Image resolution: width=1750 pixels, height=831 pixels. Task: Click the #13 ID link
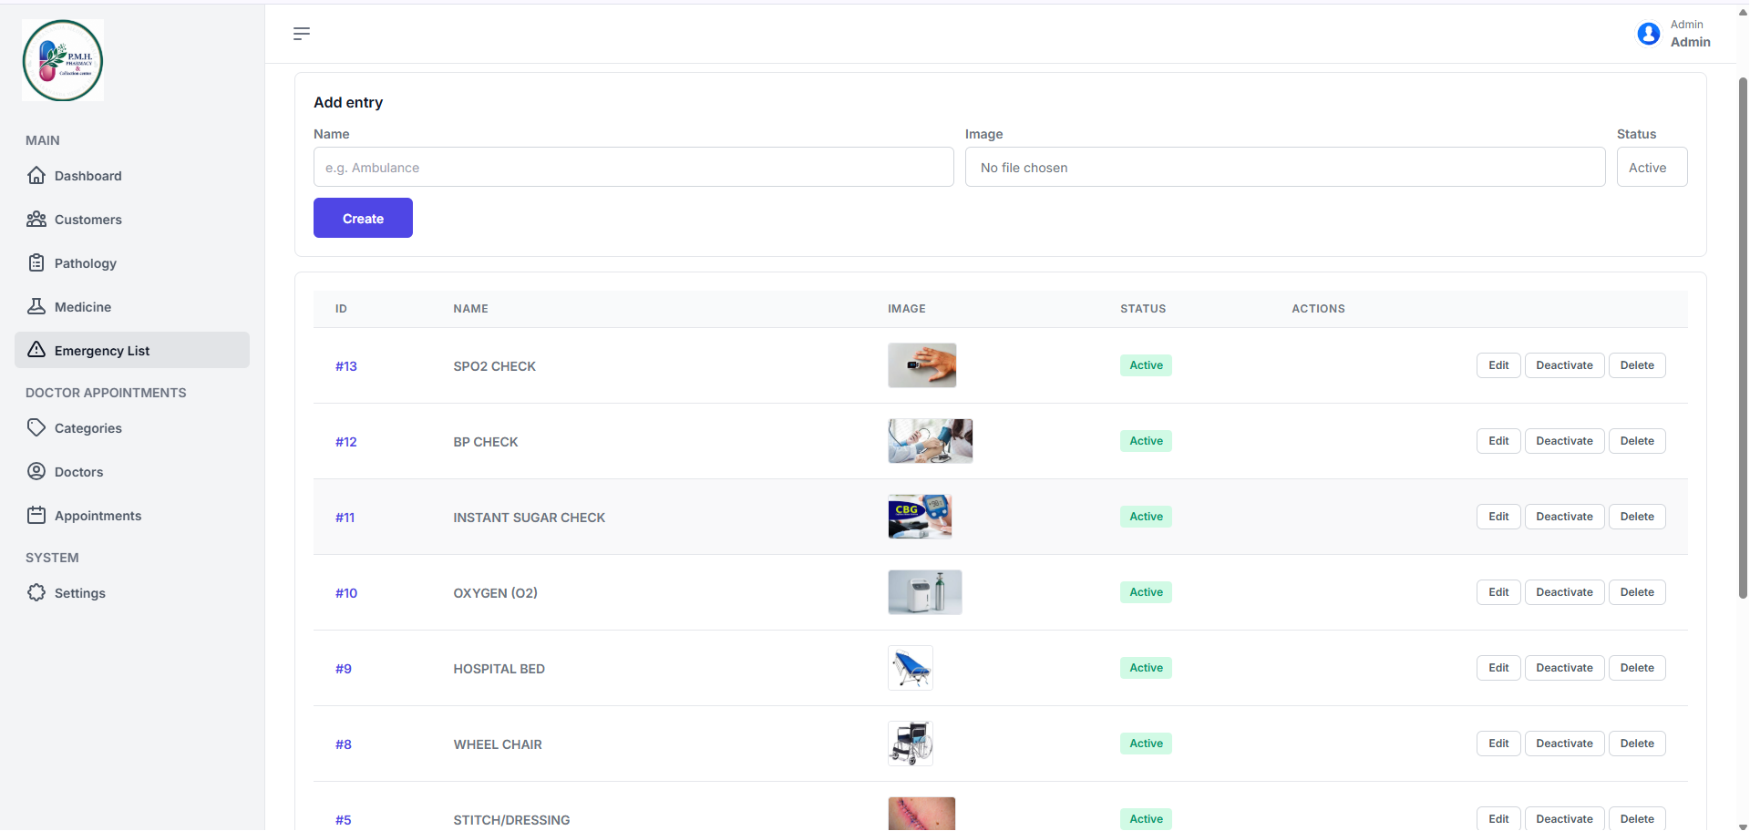tap(346, 366)
